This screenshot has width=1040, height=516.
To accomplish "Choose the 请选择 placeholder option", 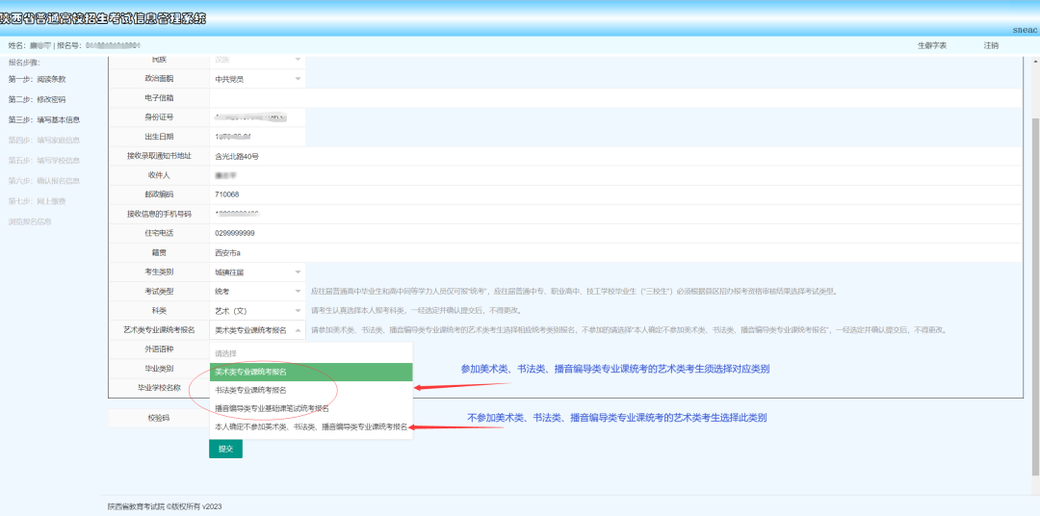I will (x=311, y=353).
